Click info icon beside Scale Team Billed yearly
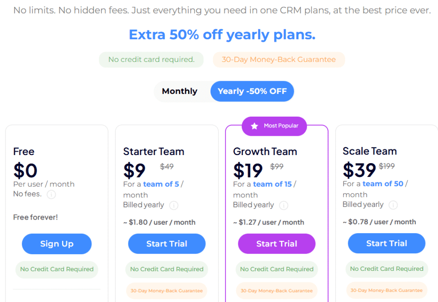This screenshot has width=438, height=302. click(x=393, y=205)
